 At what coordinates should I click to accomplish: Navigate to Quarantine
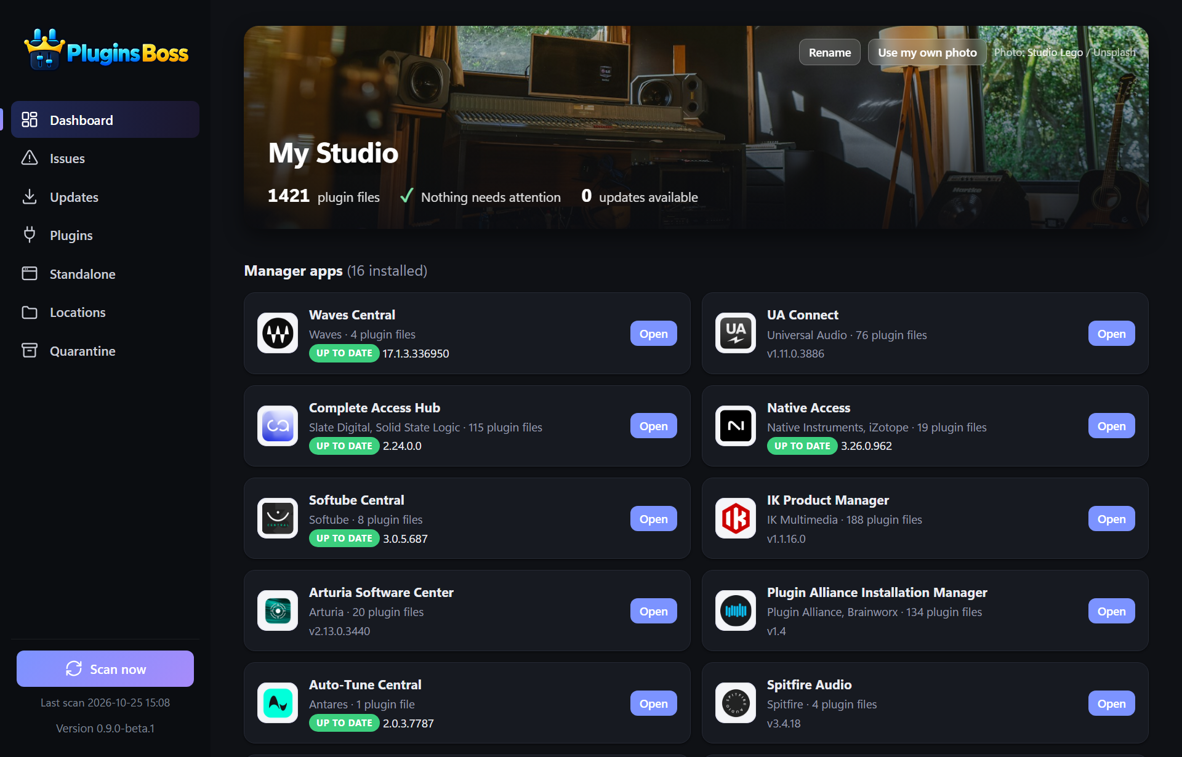point(105,351)
